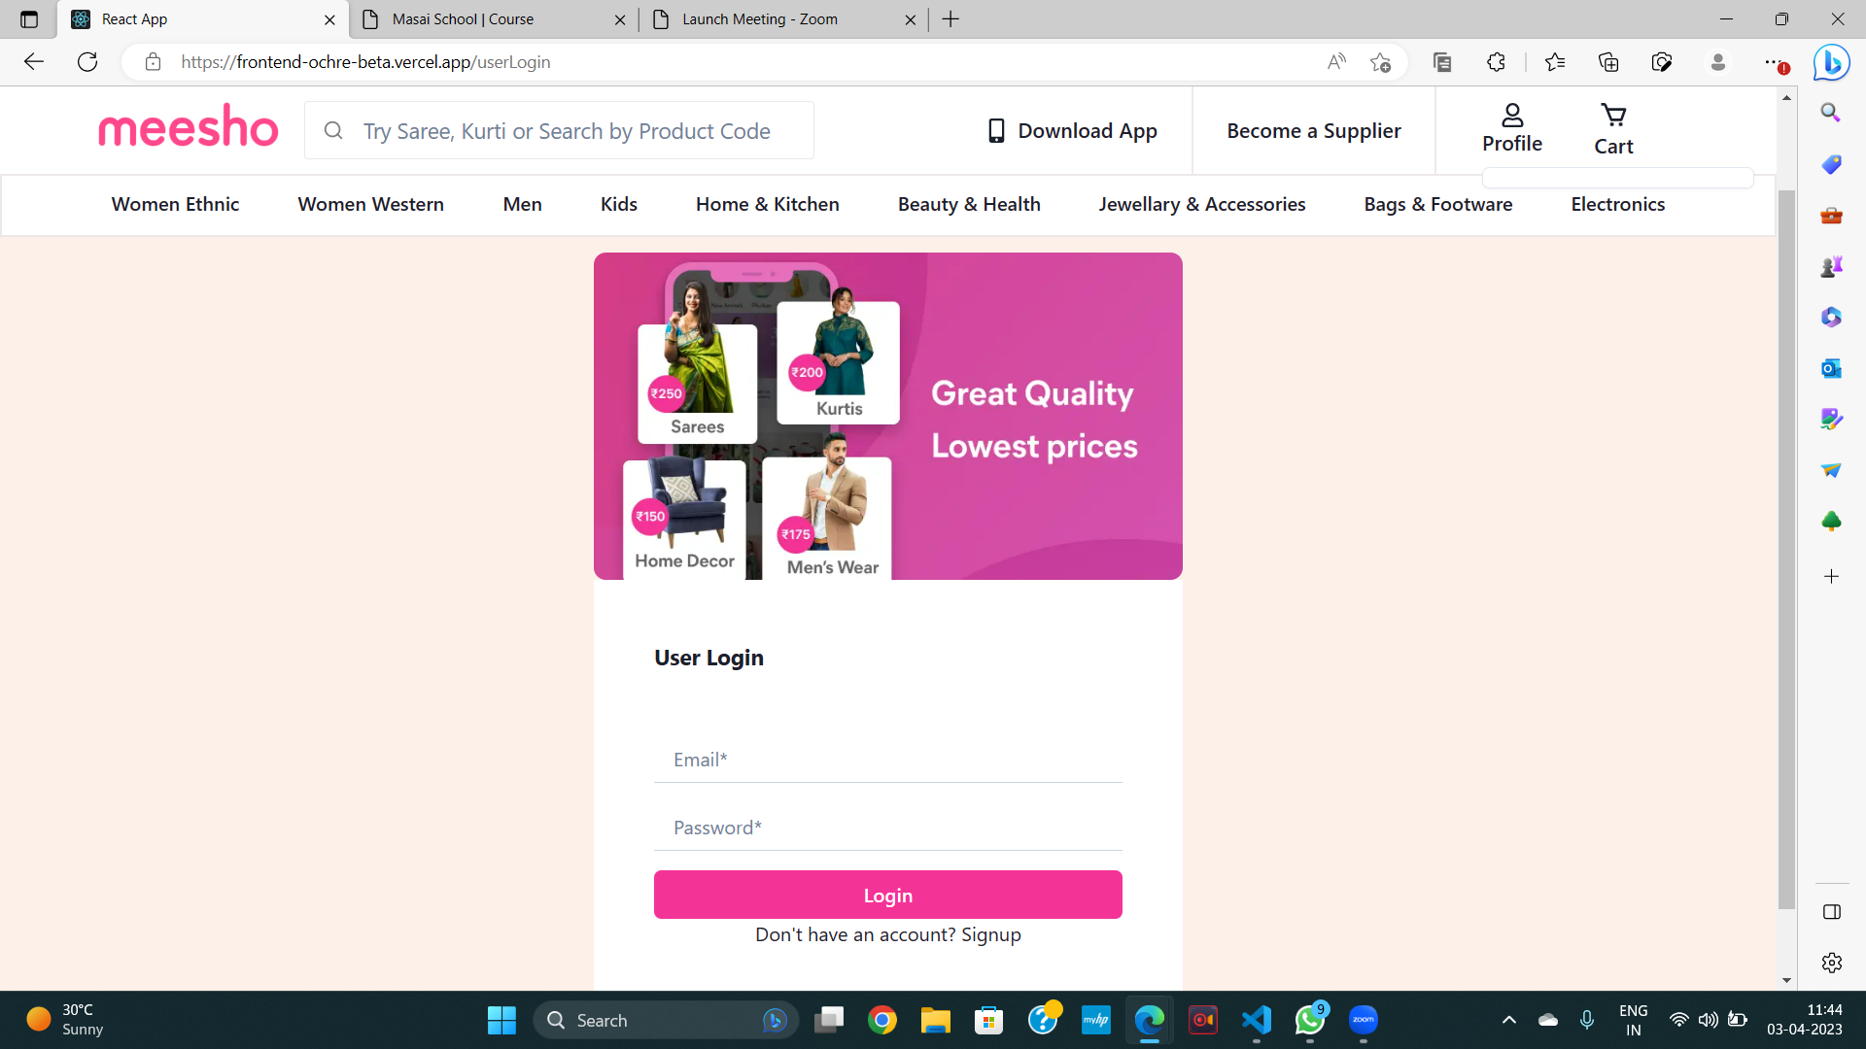The width and height of the screenshot is (1866, 1049).
Task: Open Edge sidebar settings gear
Action: coord(1831,963)
